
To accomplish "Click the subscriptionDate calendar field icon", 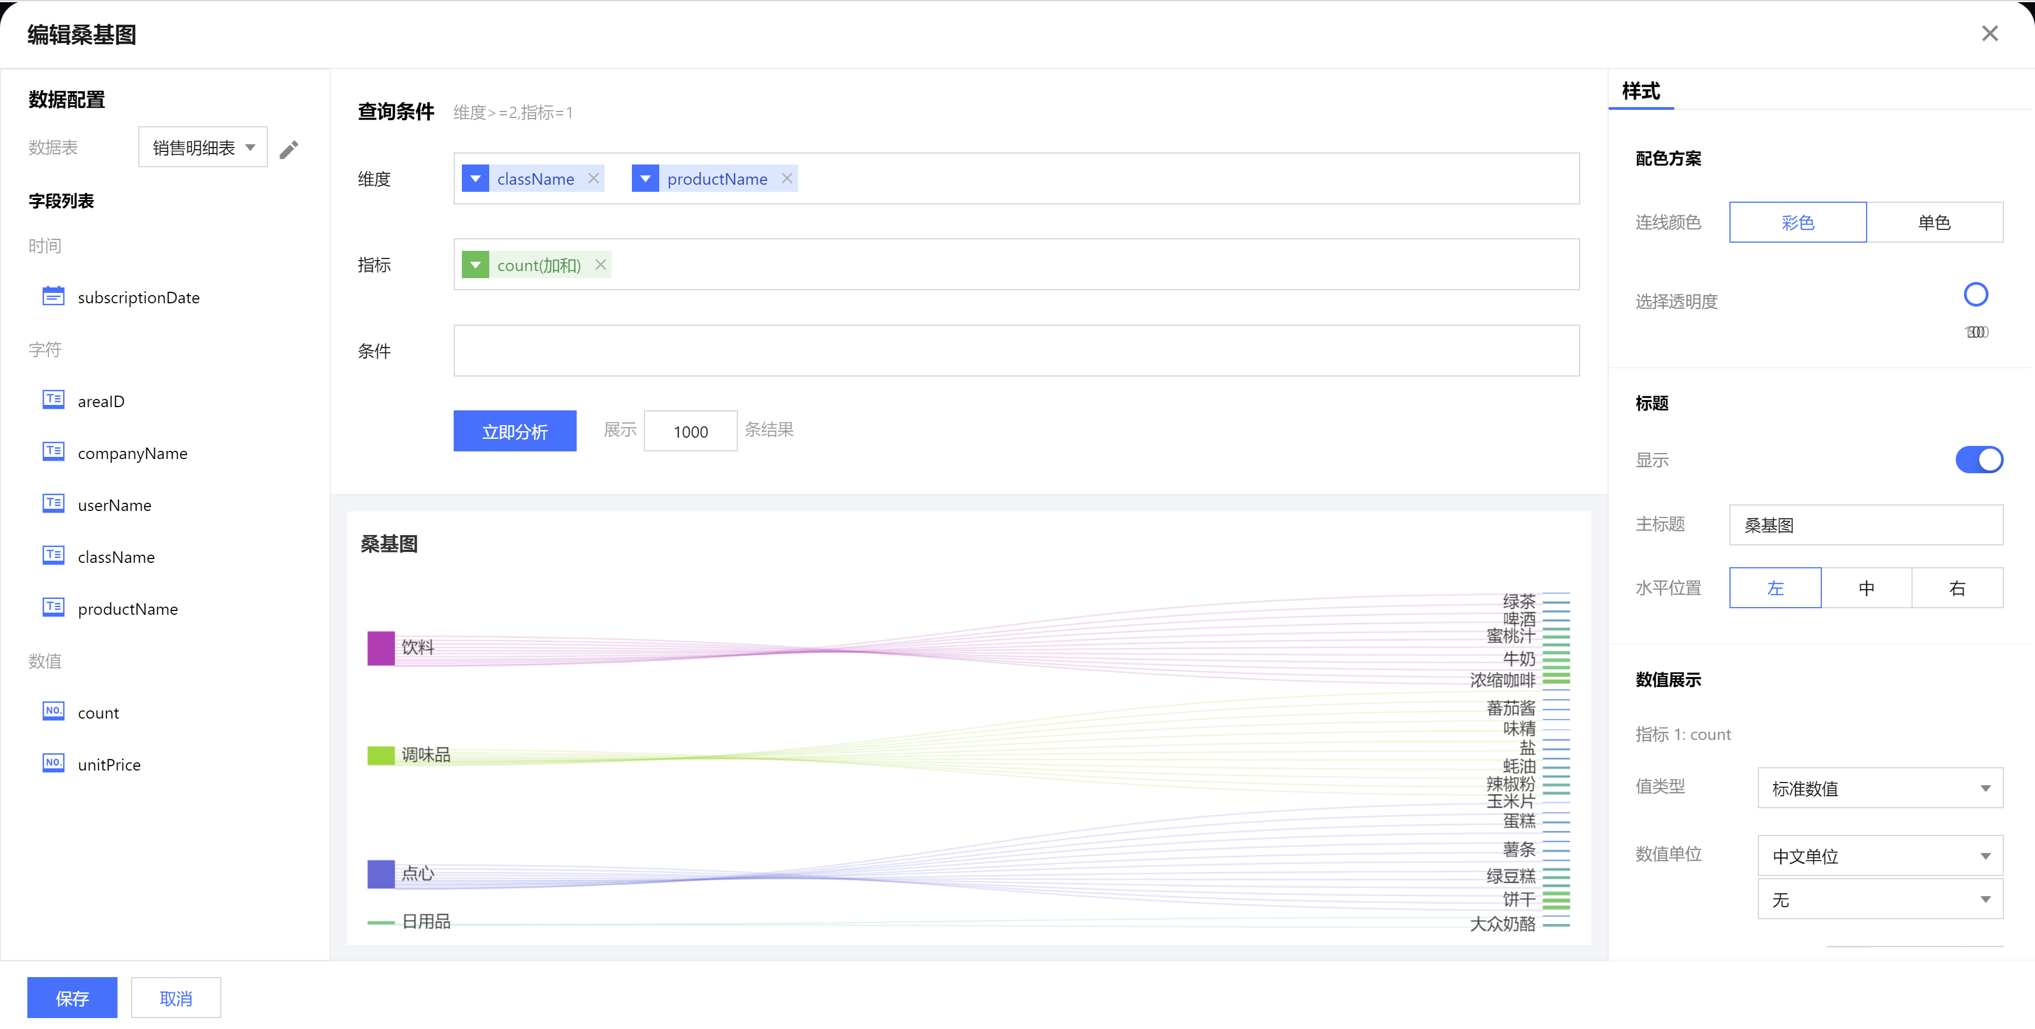I will (53, 296).
